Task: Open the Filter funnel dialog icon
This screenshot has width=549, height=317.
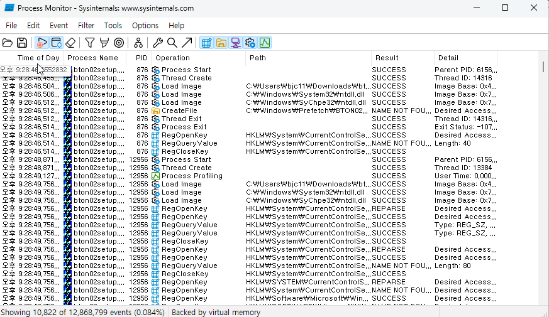Action: (90, 43)
